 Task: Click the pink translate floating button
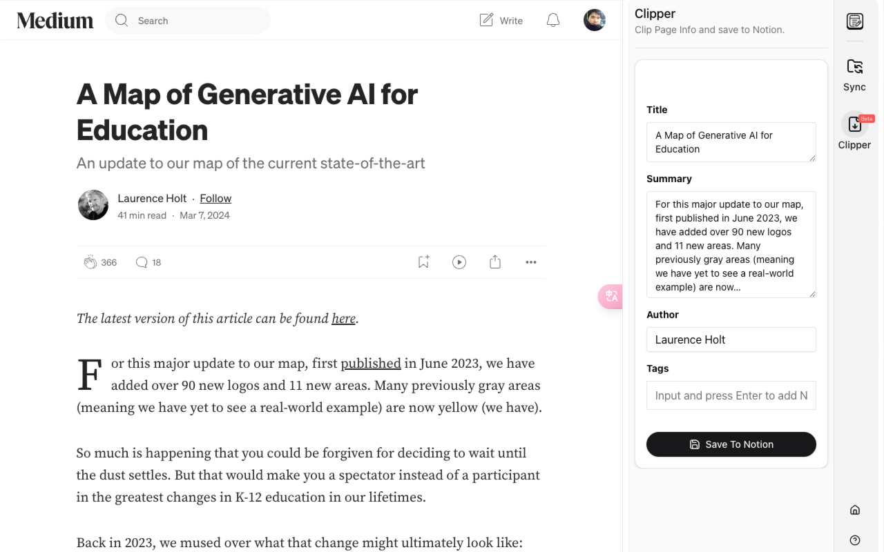[611, 297]
